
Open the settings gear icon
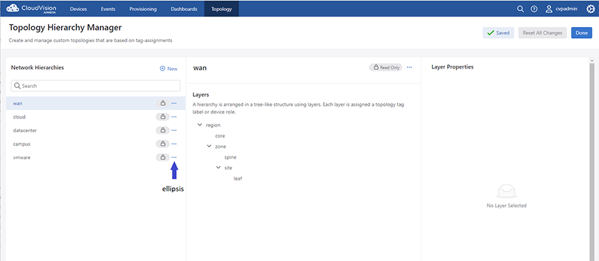coord(590,9)
